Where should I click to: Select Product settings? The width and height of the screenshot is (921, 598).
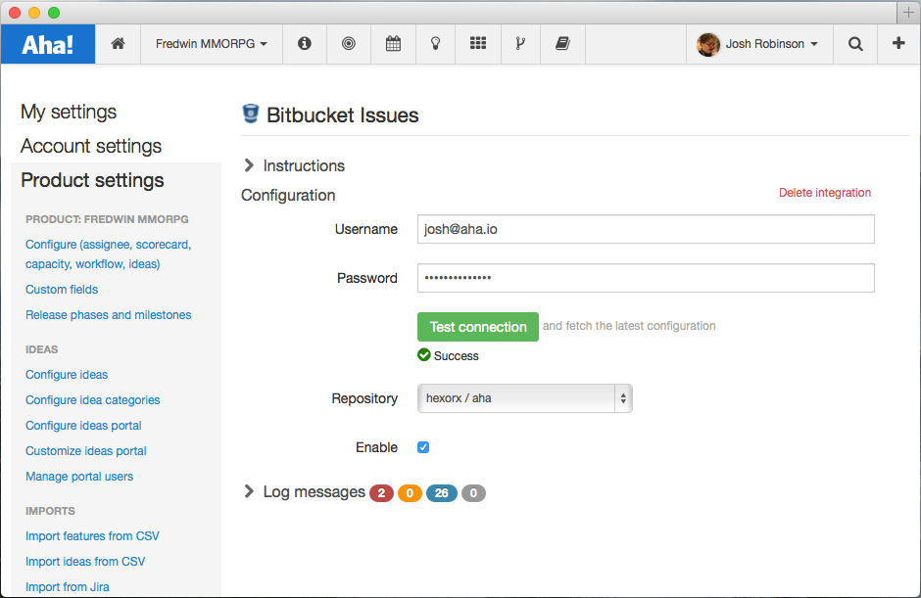(92, 179)
